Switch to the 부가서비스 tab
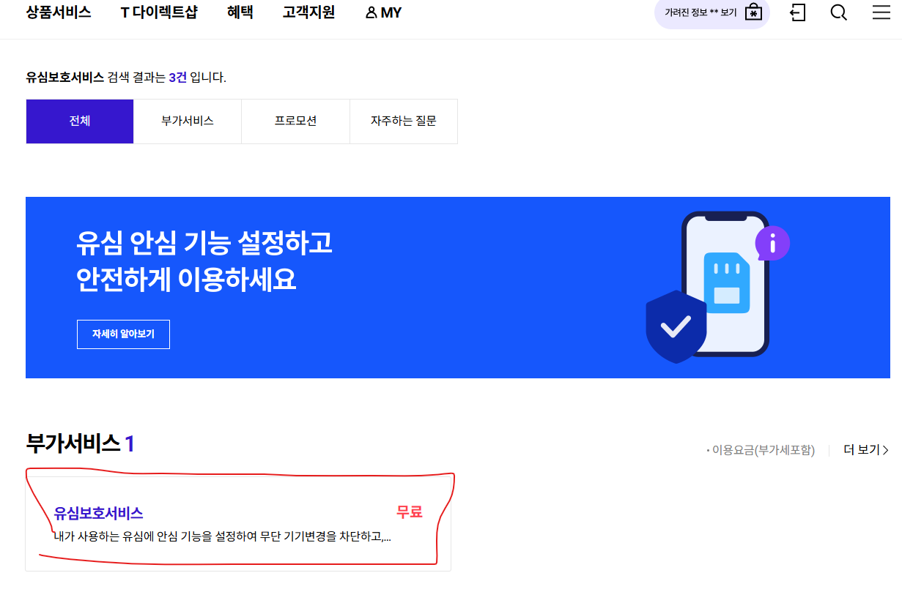902x592 pixels. (x=187, y=121)
